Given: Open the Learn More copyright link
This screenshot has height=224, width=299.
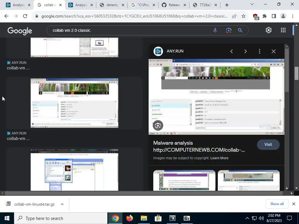Looking at the screenshot, I should tap(219, 158).
